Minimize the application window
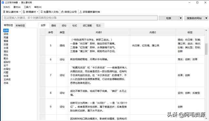 [189, 3]
